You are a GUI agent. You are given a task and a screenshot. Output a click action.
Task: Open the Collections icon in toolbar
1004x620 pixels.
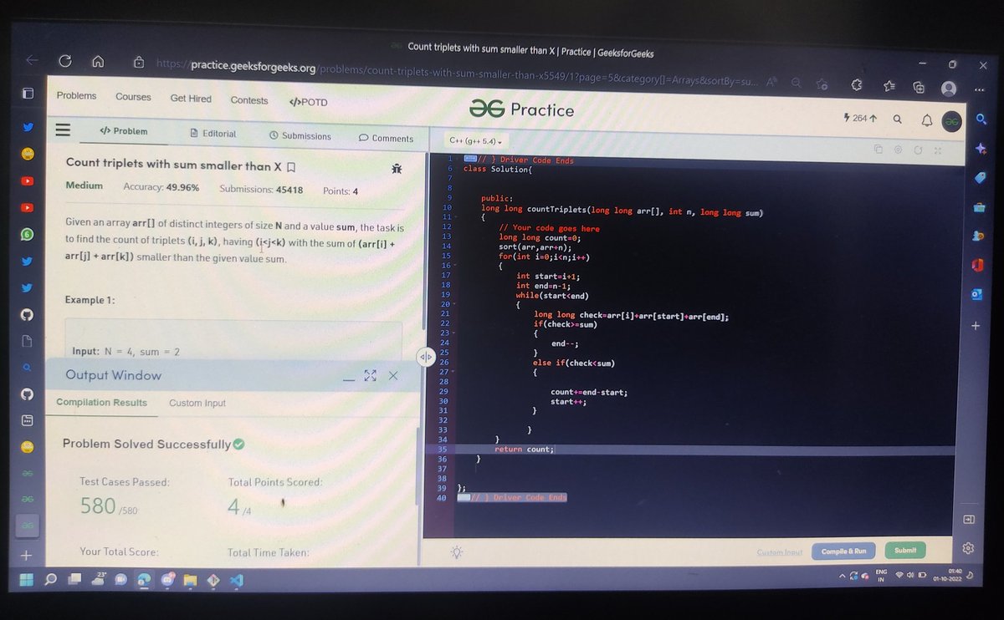coord(919,86)
